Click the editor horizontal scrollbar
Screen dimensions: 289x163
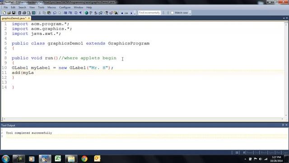point(143,119)
